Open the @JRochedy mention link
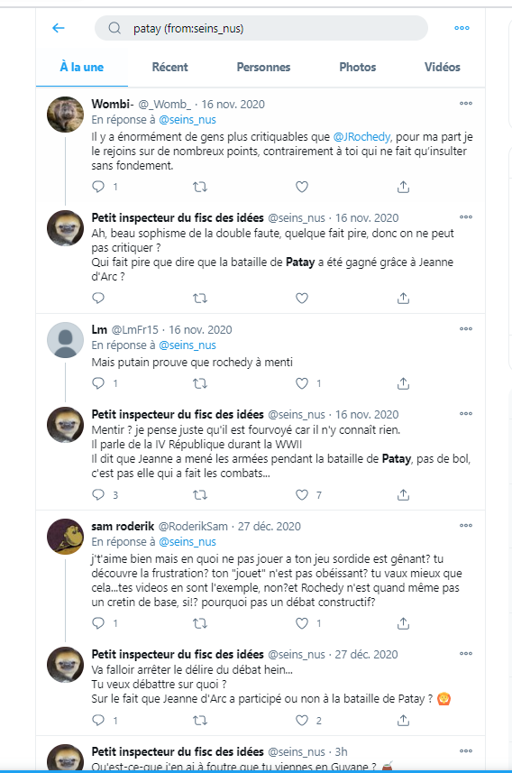The width and height of the screenshot is (512, 773). click(x=361, y=136)
